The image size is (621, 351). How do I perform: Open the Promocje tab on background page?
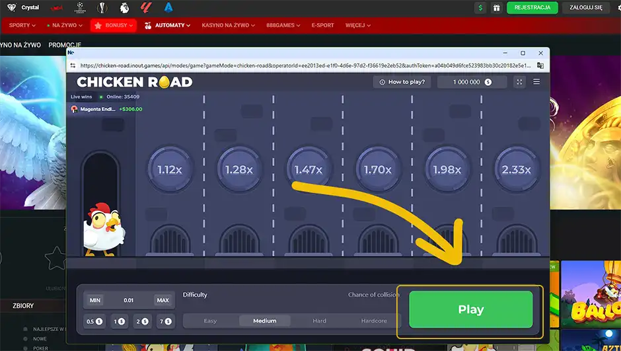click(65, 45)
